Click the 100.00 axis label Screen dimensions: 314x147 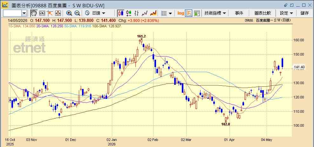299,126
